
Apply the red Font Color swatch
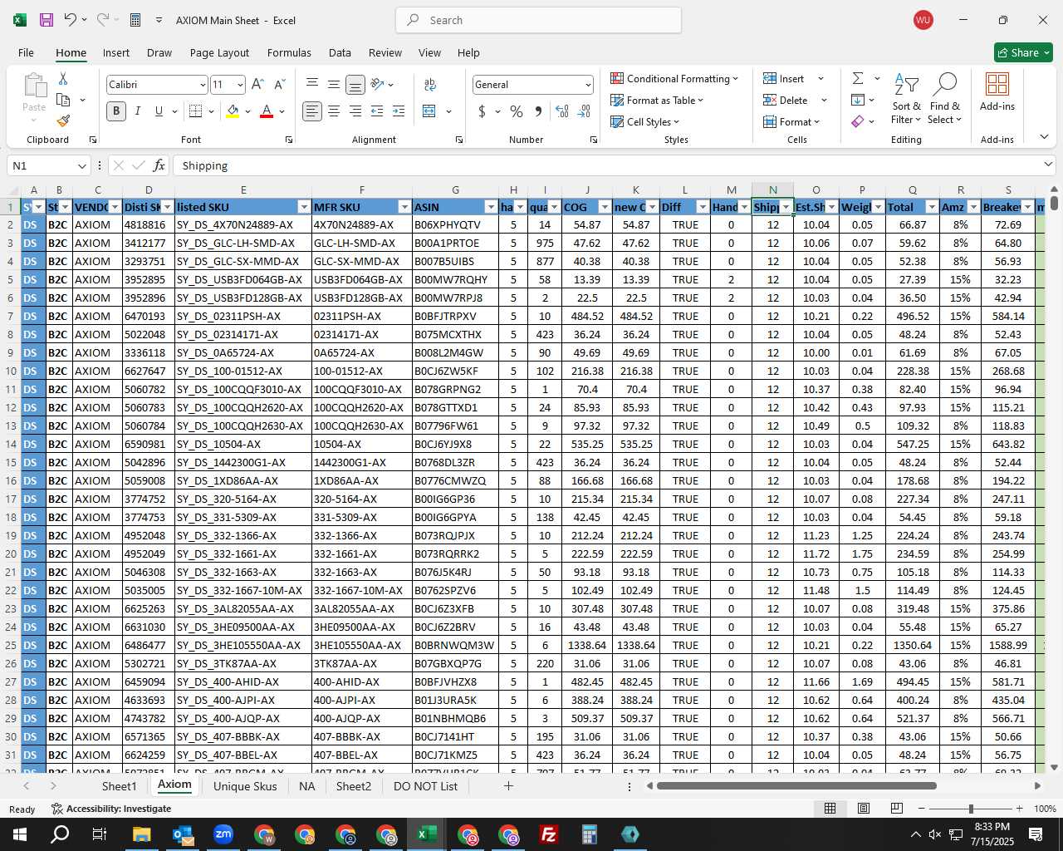tap(267, 111)
